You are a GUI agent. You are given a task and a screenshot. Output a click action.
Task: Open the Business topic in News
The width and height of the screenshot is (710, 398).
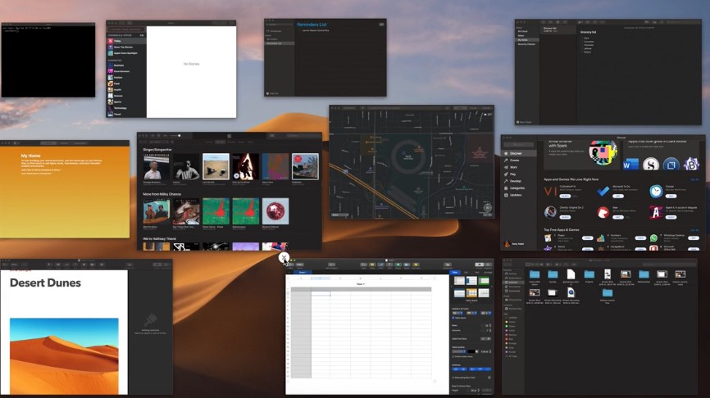(x=126, y=66)
